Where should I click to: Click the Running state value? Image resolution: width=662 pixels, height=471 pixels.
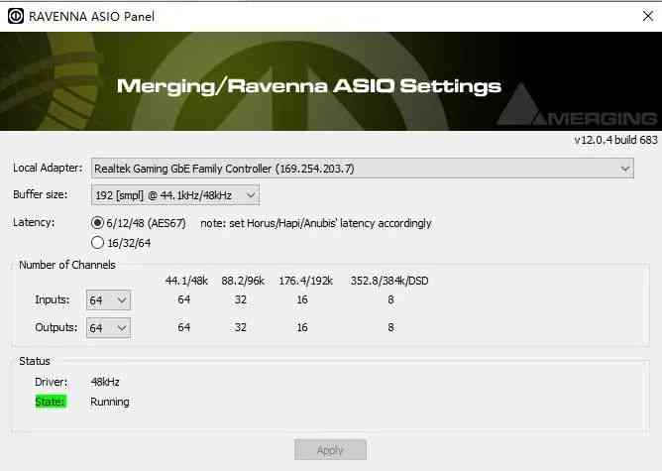click(x=110, y=402)
